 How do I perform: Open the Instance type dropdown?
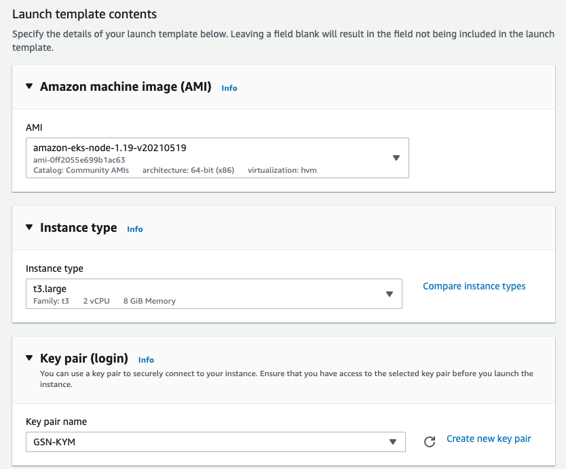(x=214, y=293)
